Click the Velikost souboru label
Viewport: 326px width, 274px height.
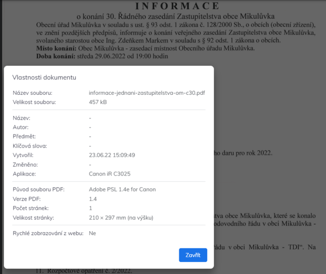(x=34, y=102)
